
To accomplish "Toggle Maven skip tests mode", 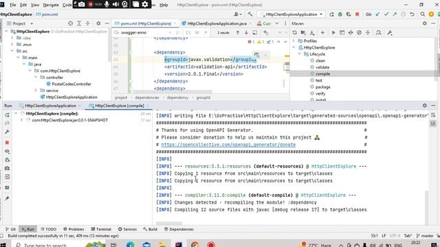I will pyautogui.click(x=359, y=33).
